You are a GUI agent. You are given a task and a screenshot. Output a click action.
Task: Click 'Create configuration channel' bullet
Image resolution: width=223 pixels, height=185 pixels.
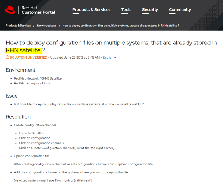pos(35,125)
